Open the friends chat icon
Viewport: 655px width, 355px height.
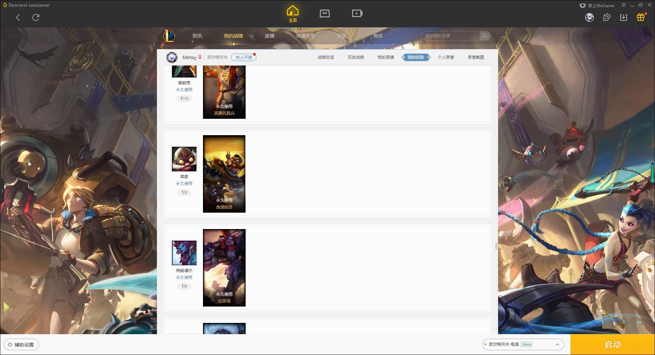607,17
